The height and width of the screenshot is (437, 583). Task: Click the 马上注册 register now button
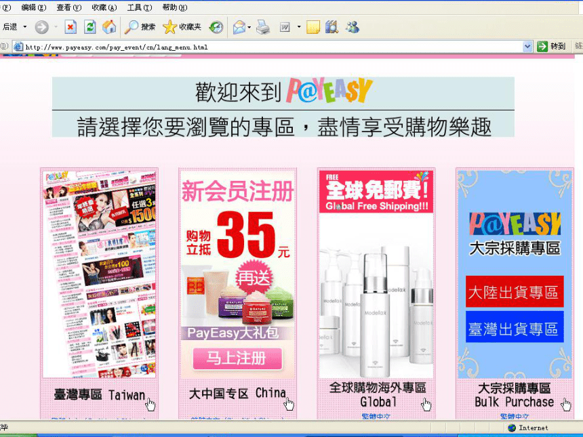[x=237, y=358]
